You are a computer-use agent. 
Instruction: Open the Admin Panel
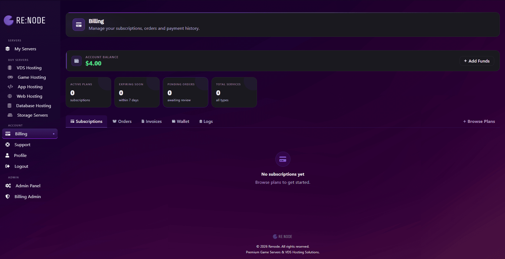coord(30,186)
